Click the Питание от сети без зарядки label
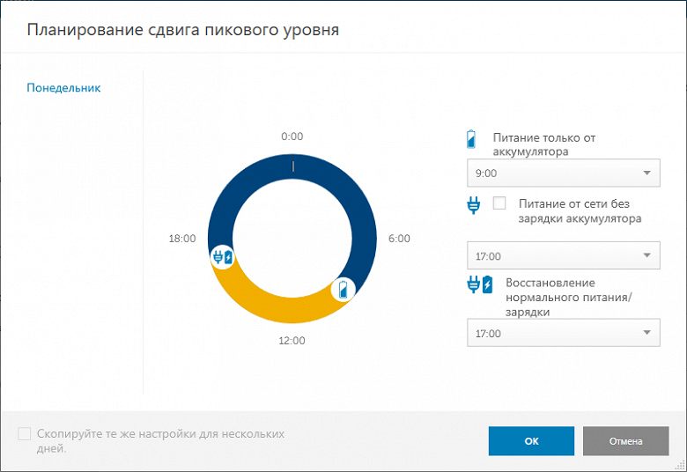687x472 pixels. point(580,210)
